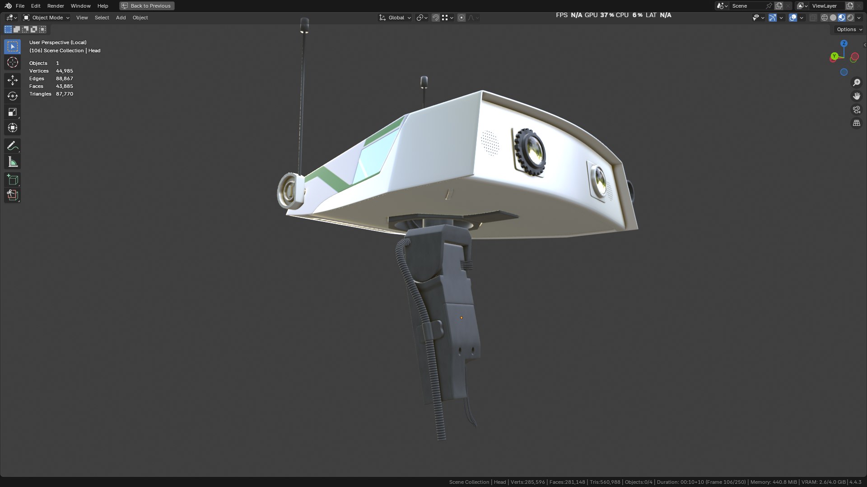Open the snapping options dropdown
The width and height of the screenshot is (867, 487).
point(447,18)
